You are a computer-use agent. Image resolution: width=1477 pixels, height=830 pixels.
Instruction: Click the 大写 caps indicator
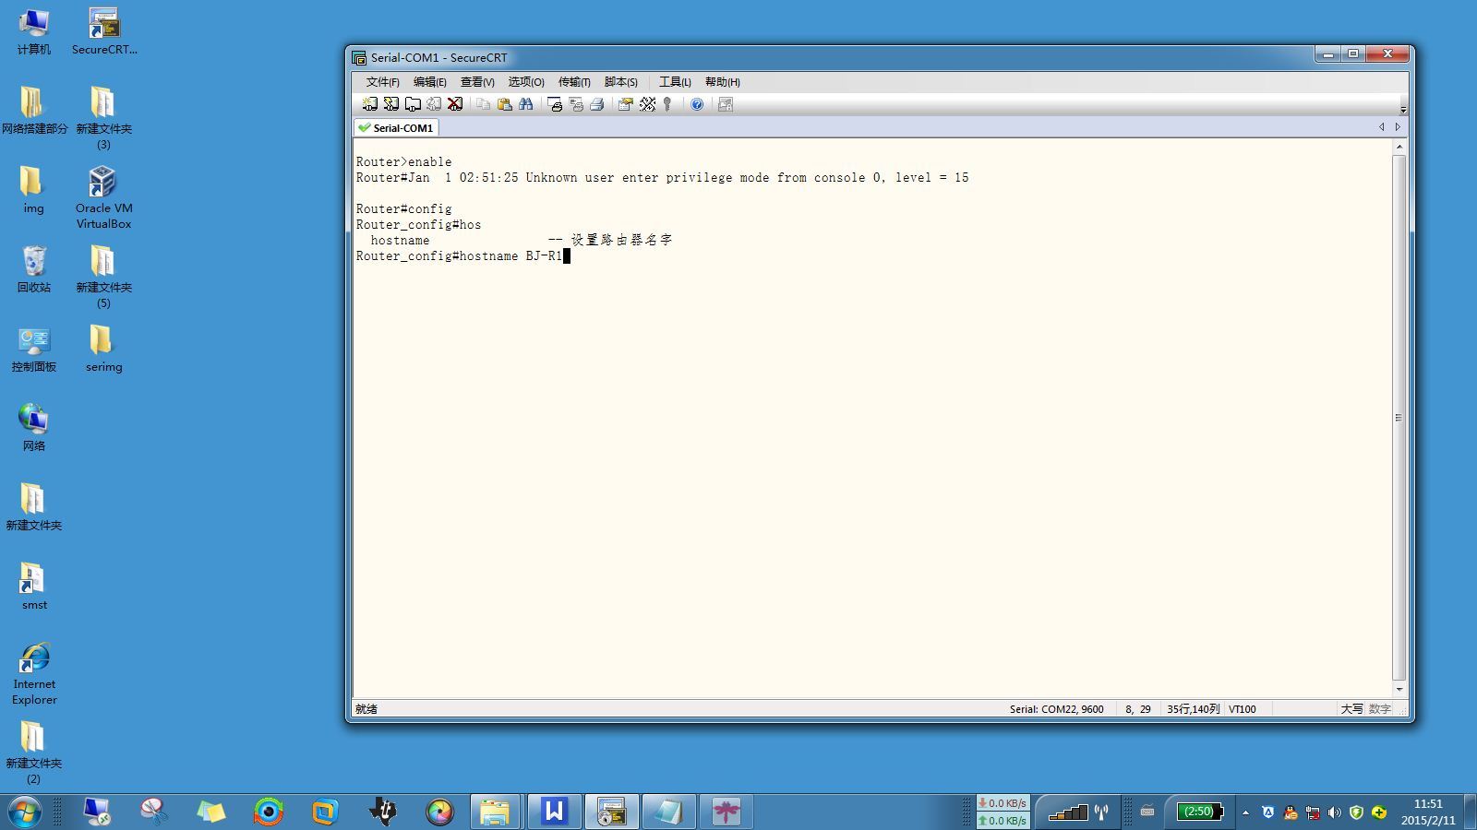coord(1351,709)
